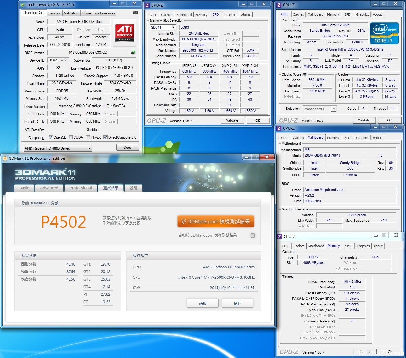
Task: Click the Channels value Dual
Action: 376,257
